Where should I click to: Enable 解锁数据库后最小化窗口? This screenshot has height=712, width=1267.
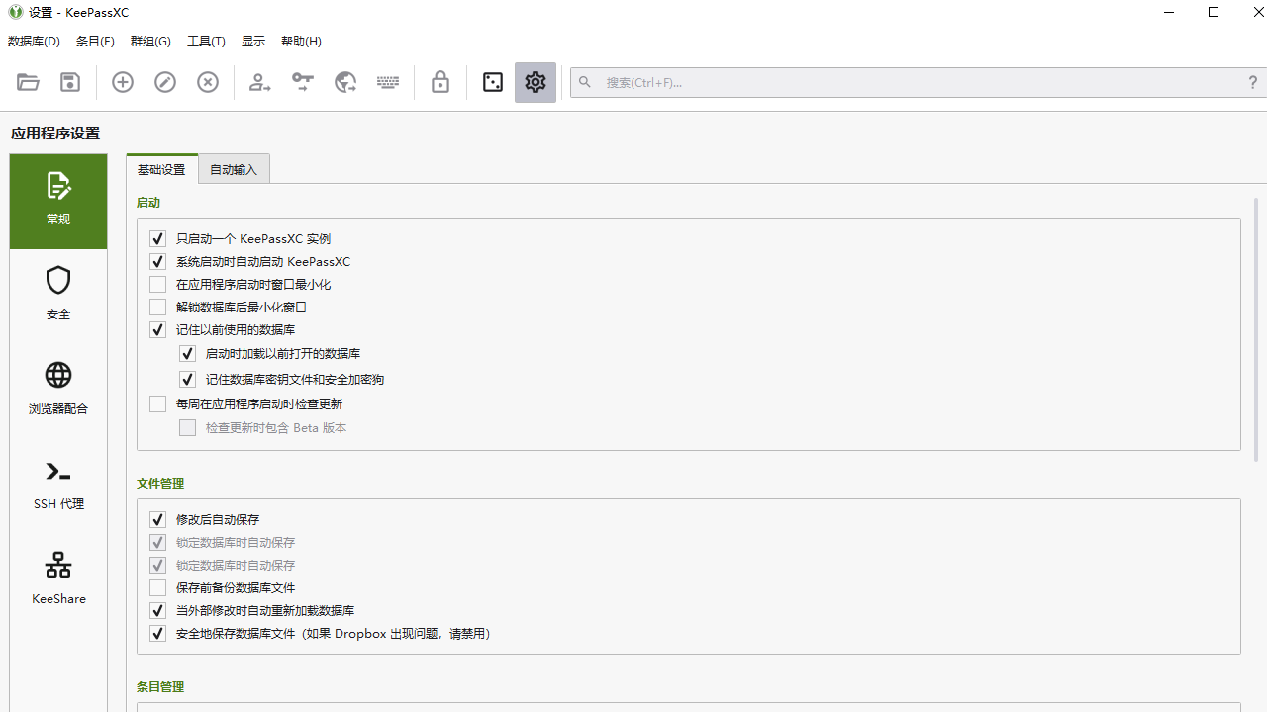(157, 307)
